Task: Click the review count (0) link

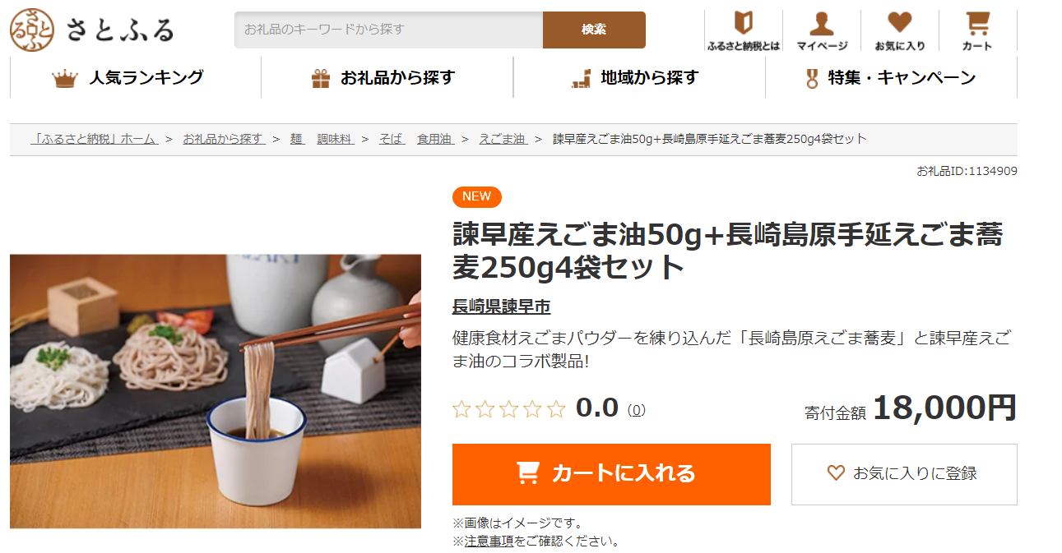Action: (636, 410)
